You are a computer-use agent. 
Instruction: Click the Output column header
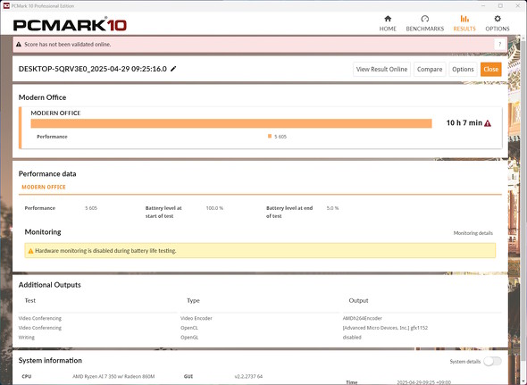pyautogui.click(x=358, y=301)
